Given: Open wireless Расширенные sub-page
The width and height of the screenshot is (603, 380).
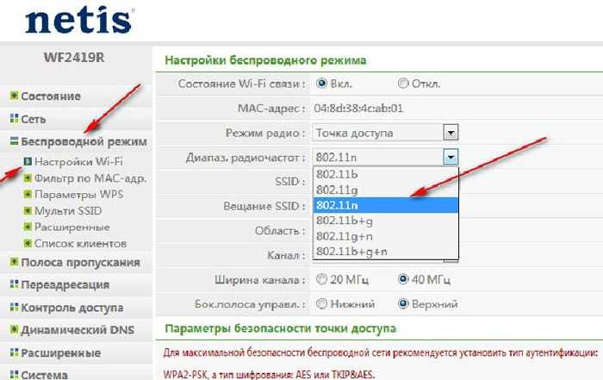Looking at the screenshot, I should pyautogui.click(x=72, y=227).
